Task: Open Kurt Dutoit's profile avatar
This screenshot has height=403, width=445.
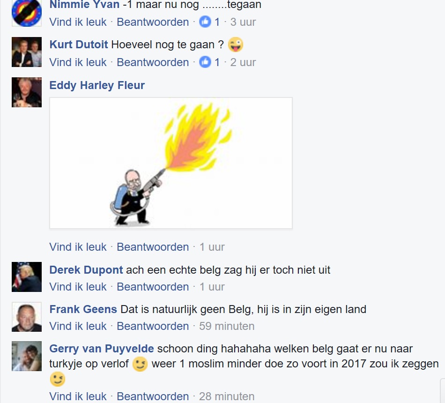Action: click(27, 52)
